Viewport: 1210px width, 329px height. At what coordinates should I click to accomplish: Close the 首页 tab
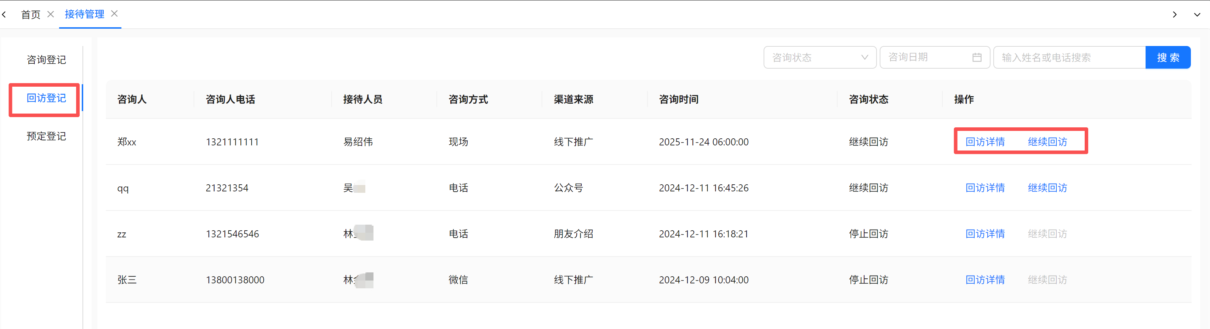51,14
